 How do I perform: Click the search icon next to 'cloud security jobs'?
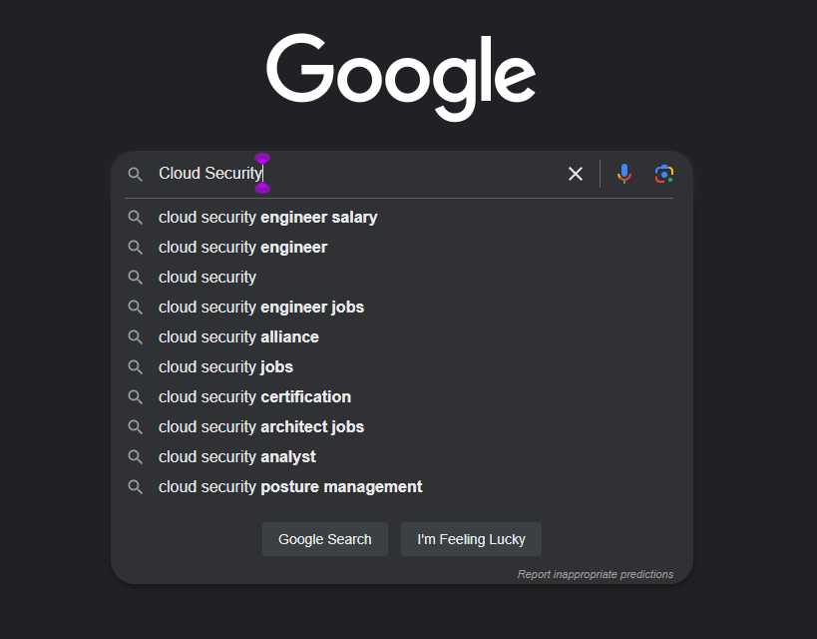click(135, 366)
